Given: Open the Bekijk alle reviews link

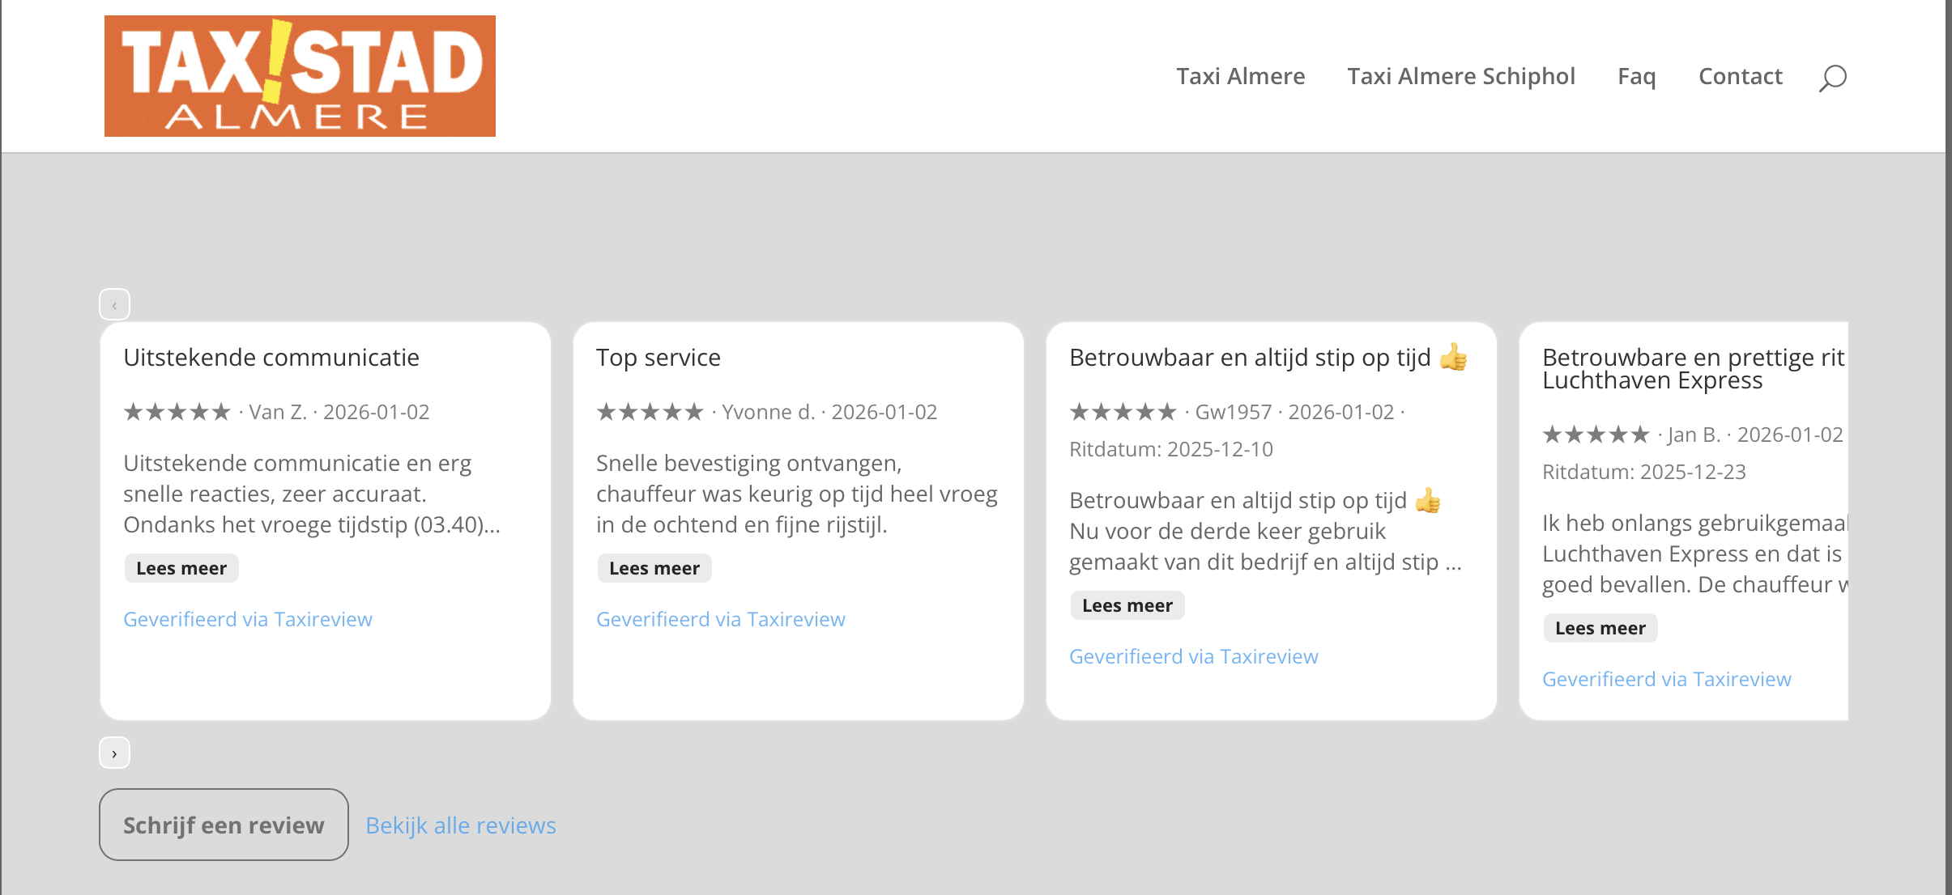Looking at the screenshot, I should 460,825.
